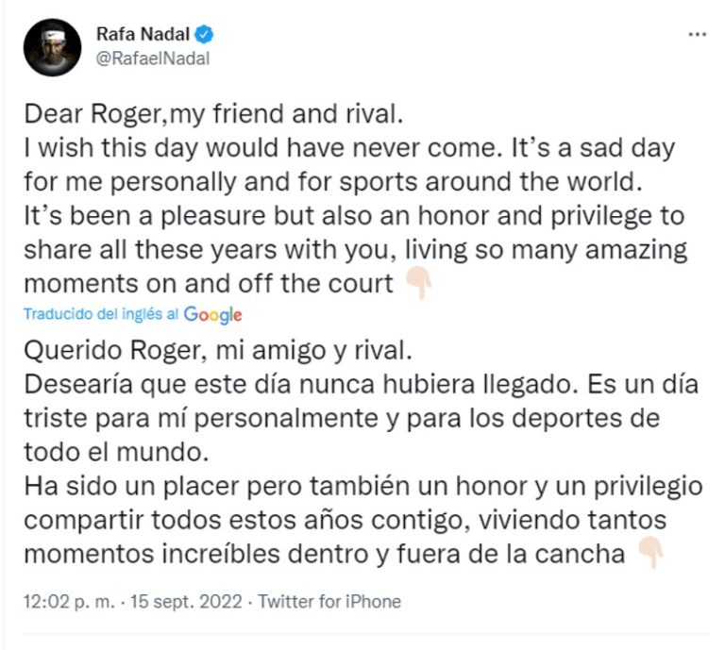Open the three-dot more options menu
Screen dimensions: 725x650
tap(697, 36)
